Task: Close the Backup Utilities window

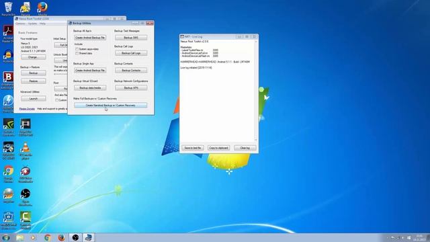Action: (x=150, y=24)
